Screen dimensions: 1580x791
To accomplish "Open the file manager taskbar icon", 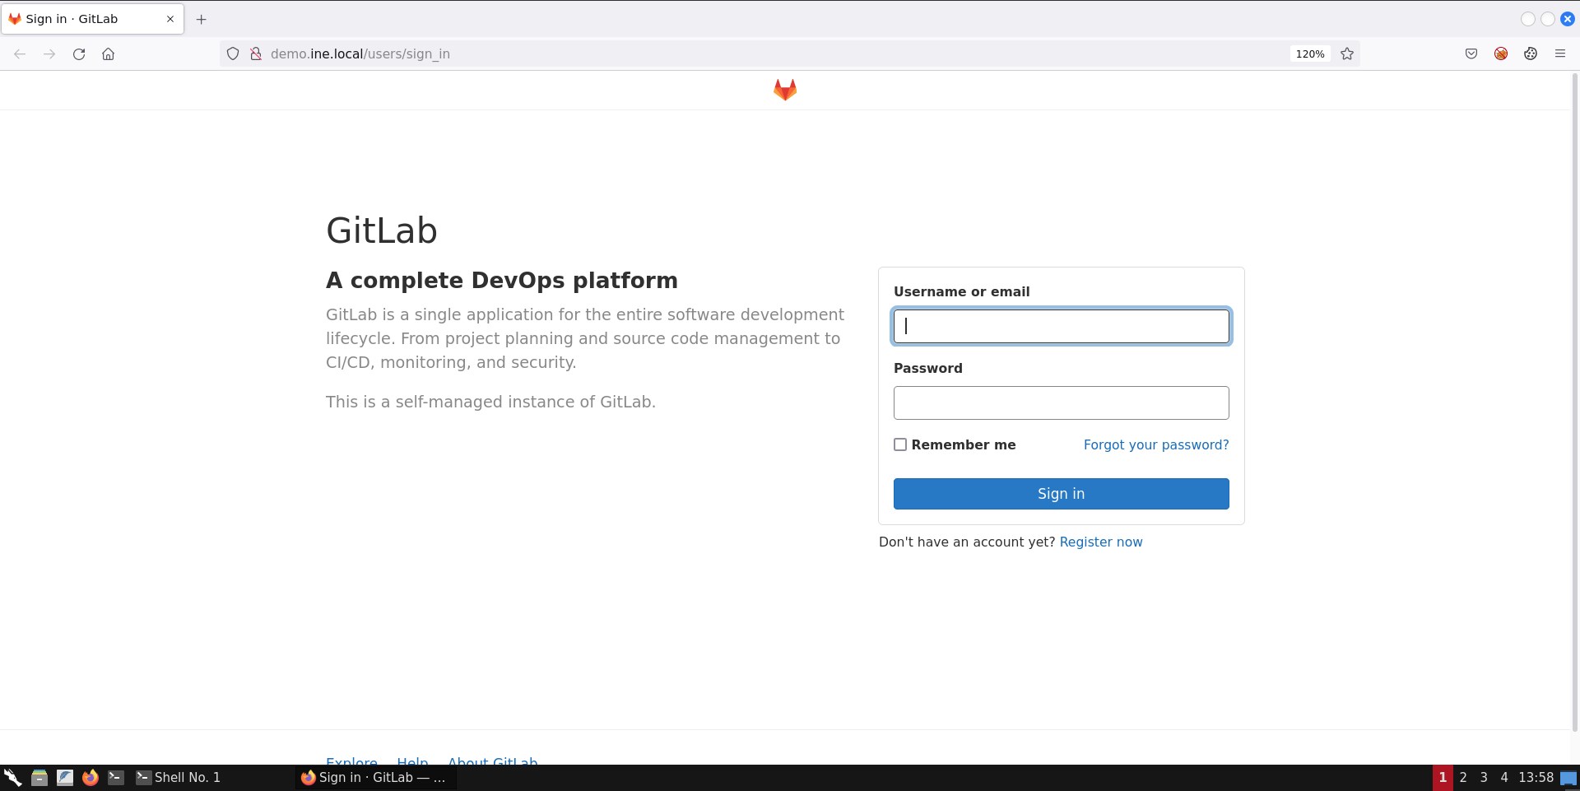I will tap(39, 777).
